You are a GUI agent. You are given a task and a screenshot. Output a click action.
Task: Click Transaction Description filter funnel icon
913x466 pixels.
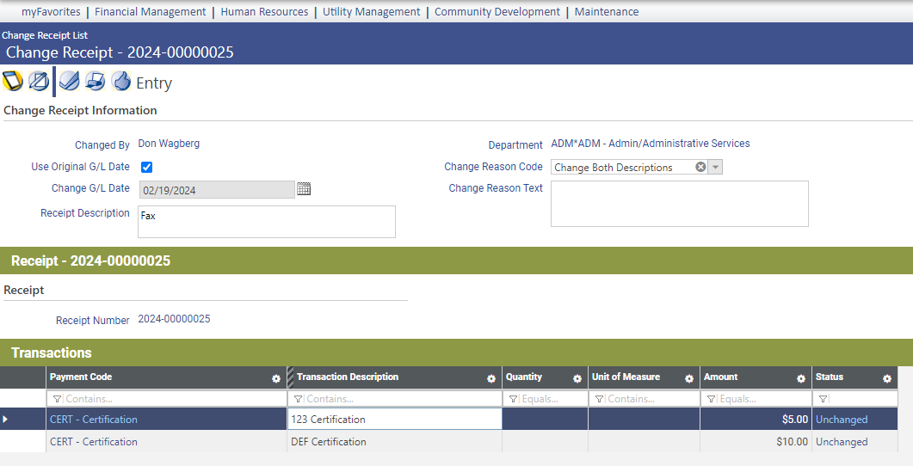tap(298, 399)
